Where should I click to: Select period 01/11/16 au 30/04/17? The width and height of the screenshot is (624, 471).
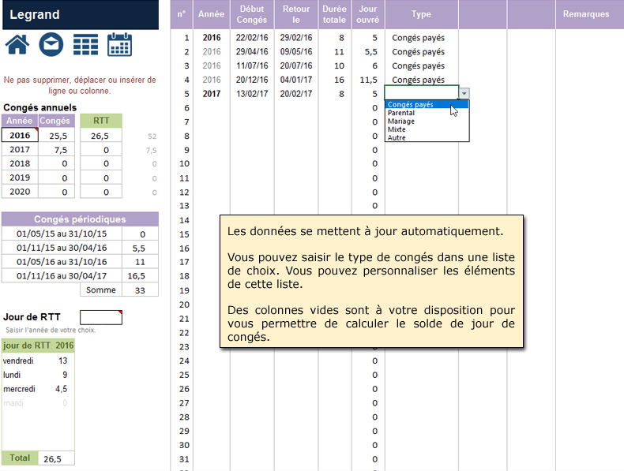pyautogui.click(x=62, y=275)
